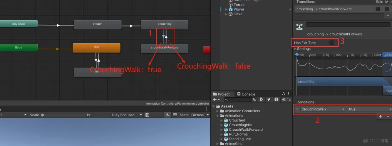Remove the condition with the minus button
Screen dimensions: 392x146
[388, 116]
